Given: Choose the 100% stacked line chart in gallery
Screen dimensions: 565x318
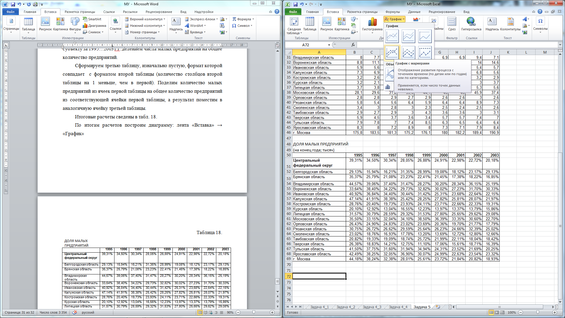Looking at the screenshot, I should point(425,37).
